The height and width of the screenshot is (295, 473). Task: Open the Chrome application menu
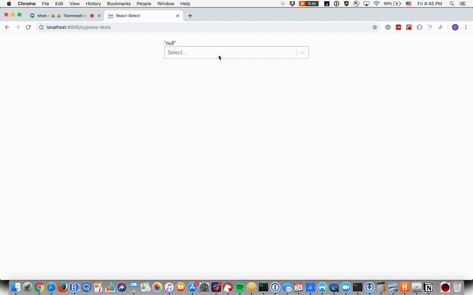click(x=27, y=4)
